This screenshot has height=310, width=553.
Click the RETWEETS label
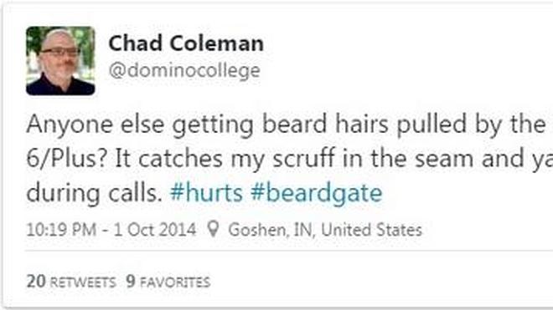click(83, 282)
